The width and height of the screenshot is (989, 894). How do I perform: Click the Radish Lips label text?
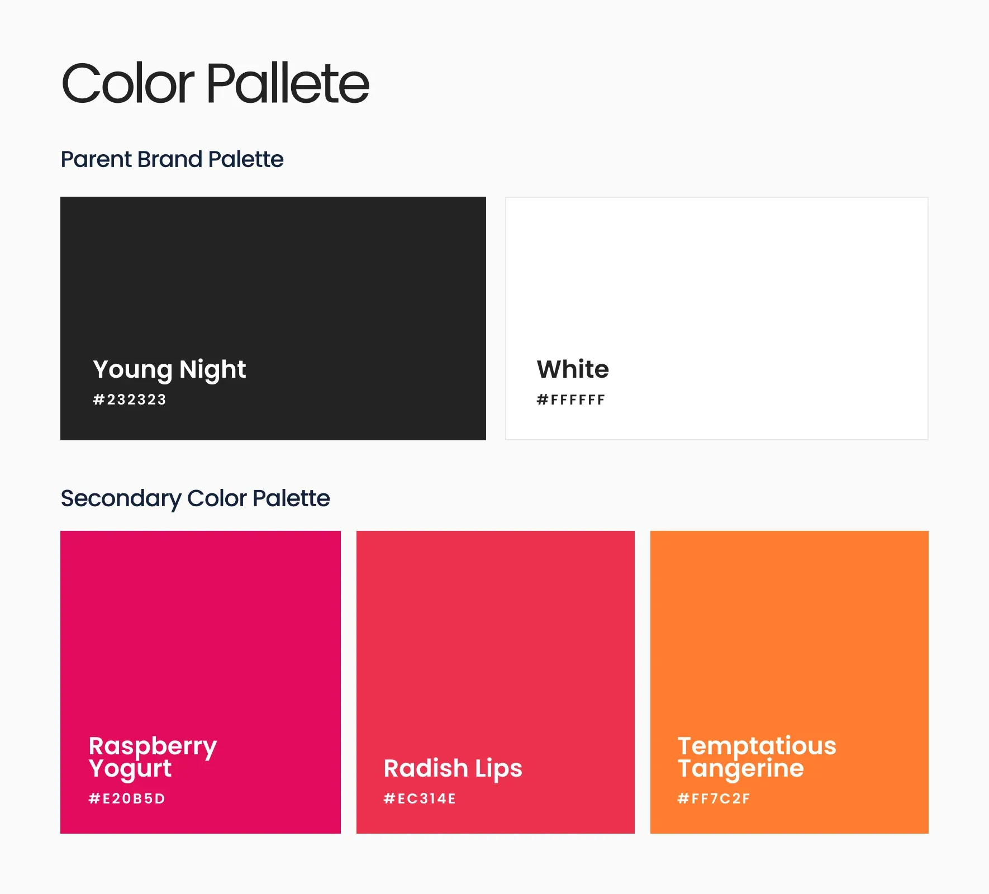[x=453, y=769]
